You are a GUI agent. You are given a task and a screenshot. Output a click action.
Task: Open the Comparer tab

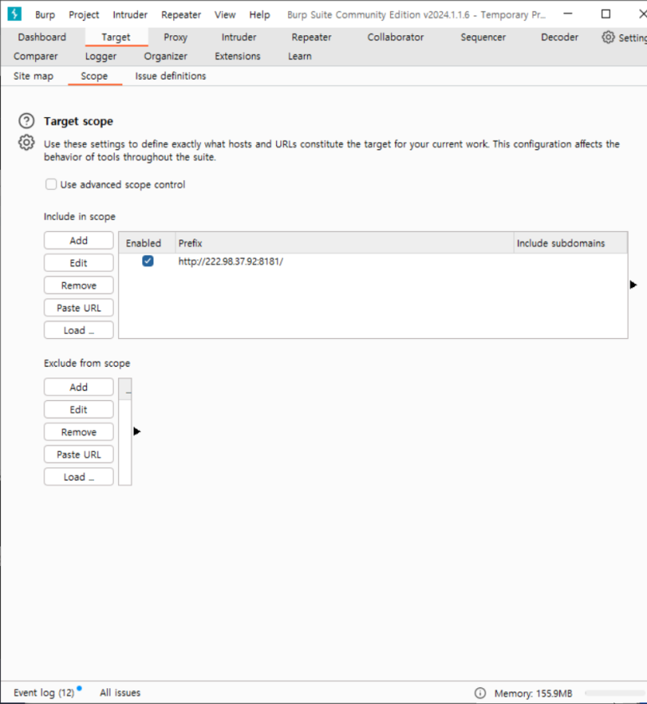[35, 56]
